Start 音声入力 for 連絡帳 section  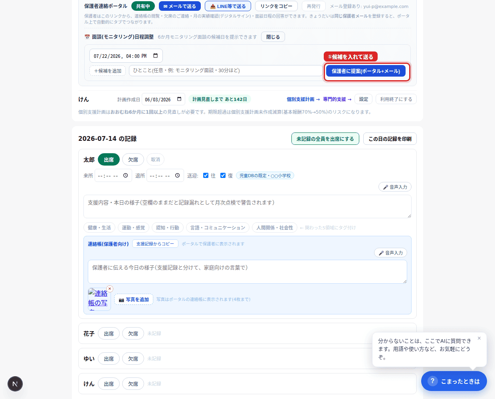390,253
